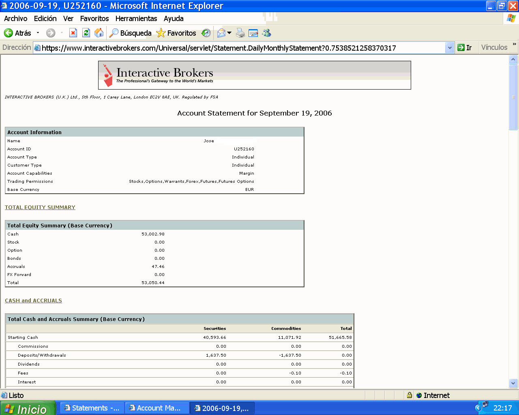Open the Ayuda menu

pos(174,19)
